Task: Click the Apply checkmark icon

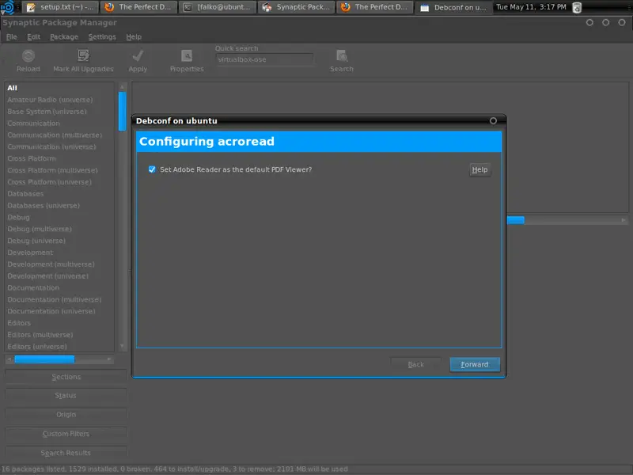Action: 138,55
